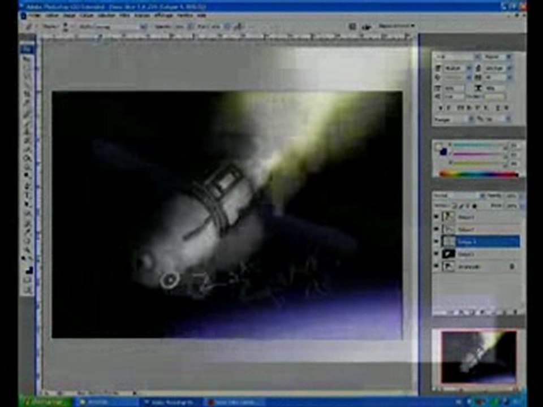
Task: Open the language dropdown in Character panel
Action: pyautogui.click(x=471, y=119)
